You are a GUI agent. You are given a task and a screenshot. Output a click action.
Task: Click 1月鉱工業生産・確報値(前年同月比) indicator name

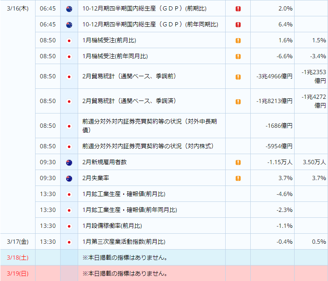pyautogui.click(x=130, y=210)
